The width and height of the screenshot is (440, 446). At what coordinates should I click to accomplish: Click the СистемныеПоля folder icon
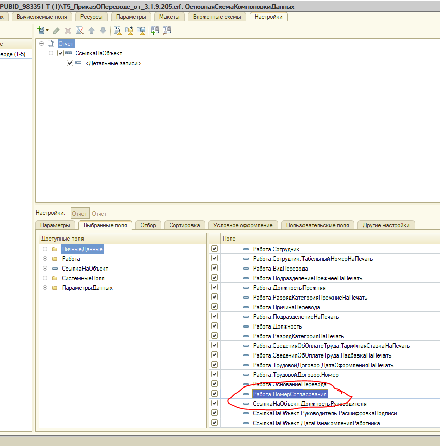click(x=54, y=278)
